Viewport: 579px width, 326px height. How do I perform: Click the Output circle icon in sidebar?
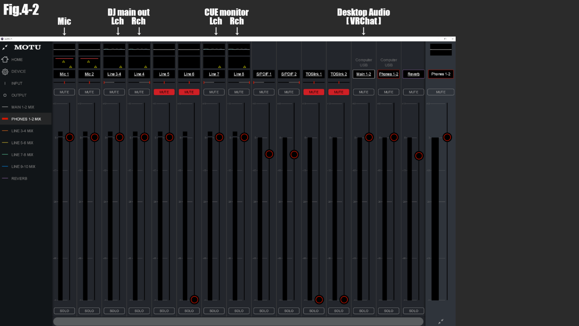(5, 95)
